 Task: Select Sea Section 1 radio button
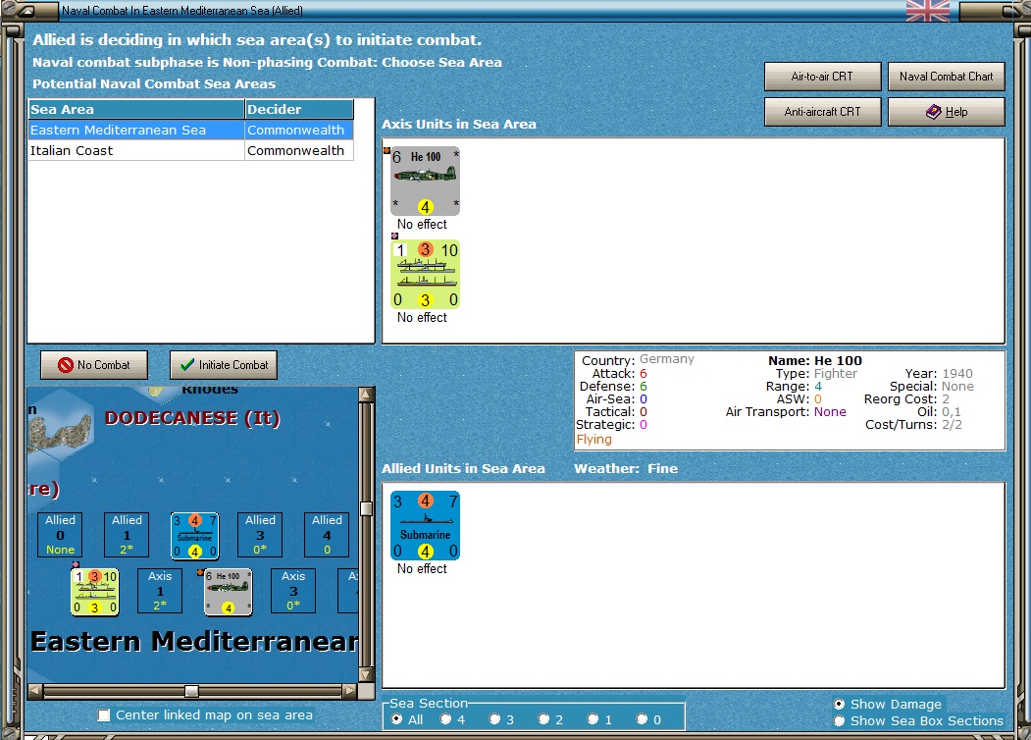(593, 719)
